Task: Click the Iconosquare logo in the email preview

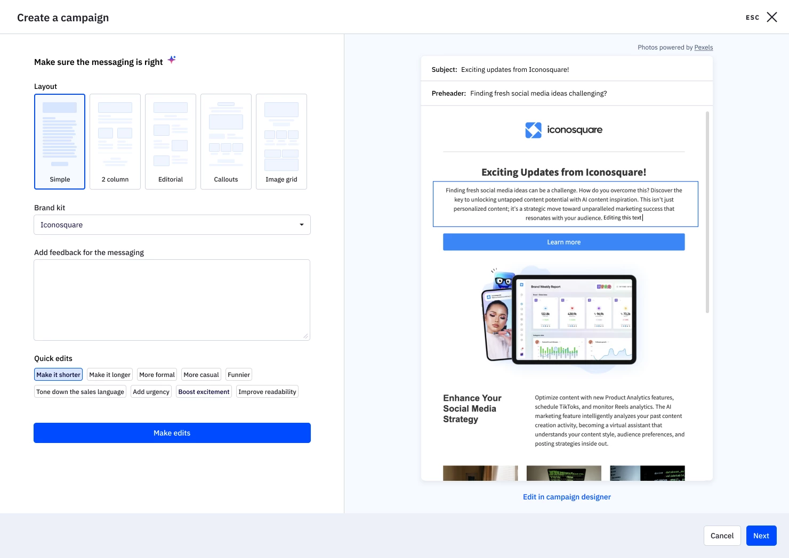Action: pyautogui.click(x=563, y=130)
